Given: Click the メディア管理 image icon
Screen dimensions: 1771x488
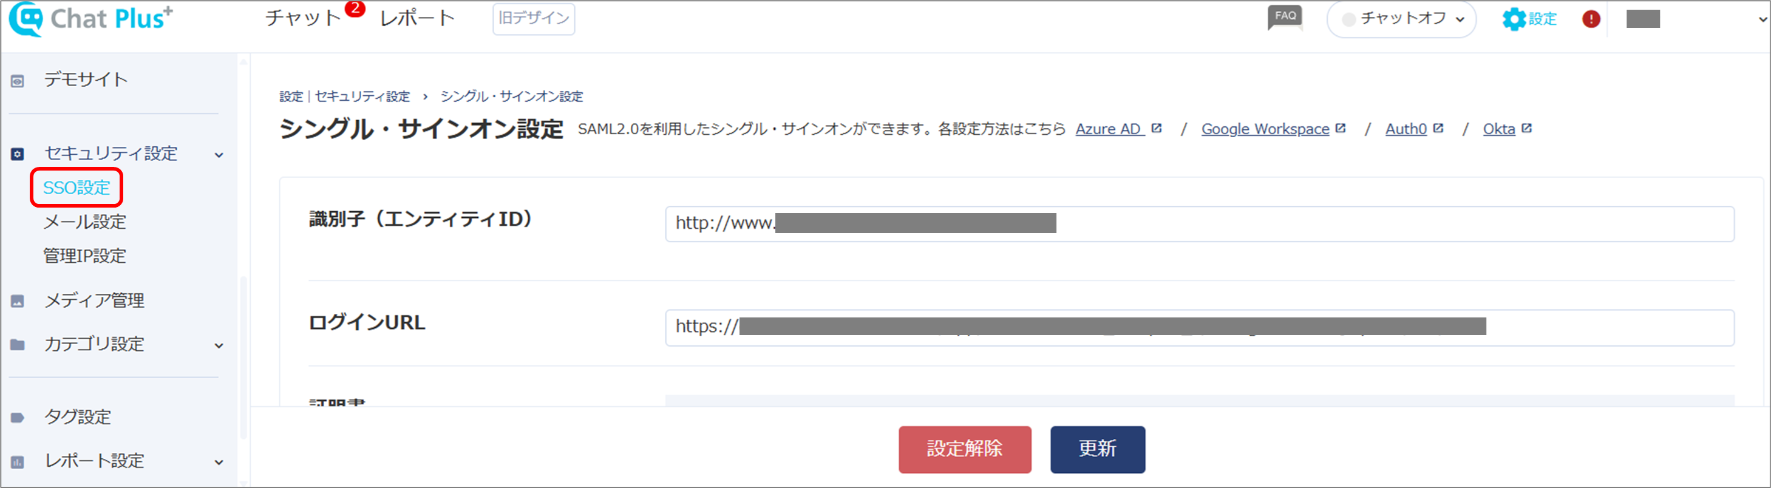Looking at the screenshot, I should click(x=18, y=301).
